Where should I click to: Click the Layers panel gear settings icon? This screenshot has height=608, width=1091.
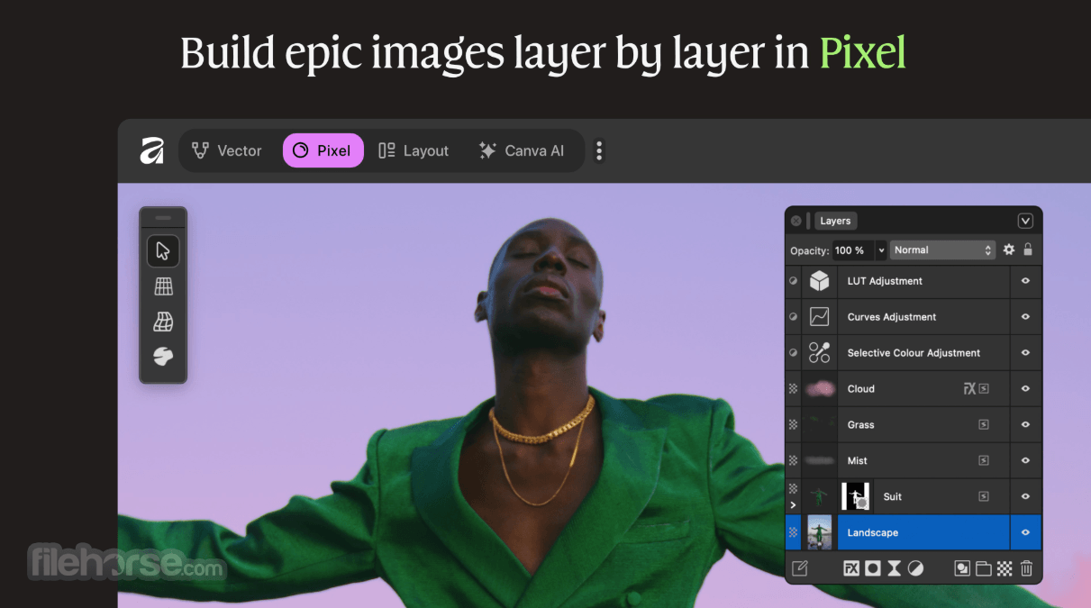[x=1009, y=250]
